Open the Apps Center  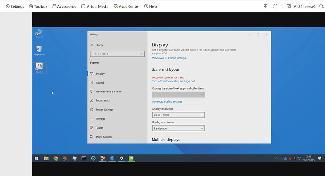126,7
